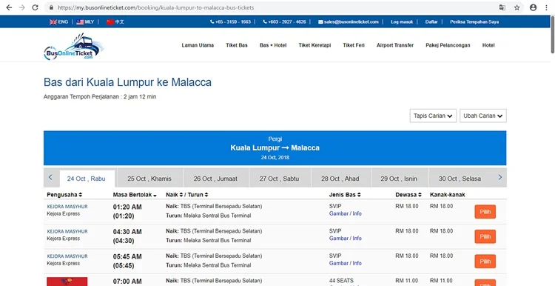Sort by Masa Bertolak column header
The image size is (555, 286).
[x=135, y=195]
